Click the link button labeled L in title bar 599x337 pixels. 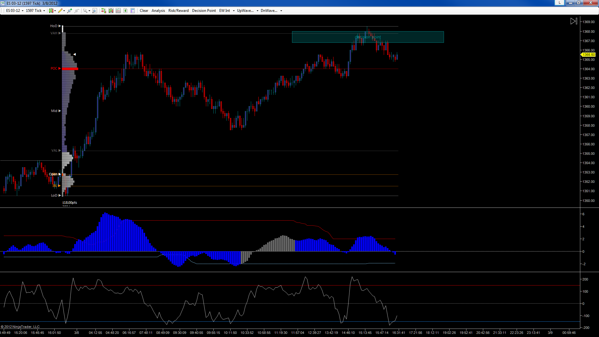point(560,3)
